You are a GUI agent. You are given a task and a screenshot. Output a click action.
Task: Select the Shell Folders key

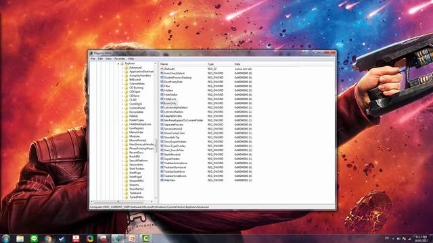137,169
